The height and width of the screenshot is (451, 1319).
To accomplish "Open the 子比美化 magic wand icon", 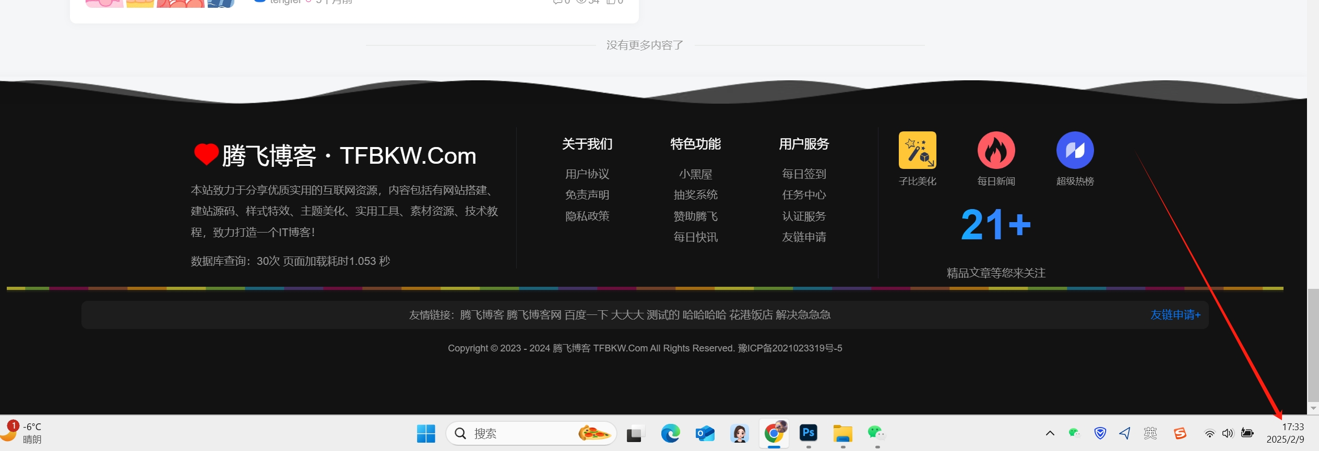I will click(x=917, y=150).
